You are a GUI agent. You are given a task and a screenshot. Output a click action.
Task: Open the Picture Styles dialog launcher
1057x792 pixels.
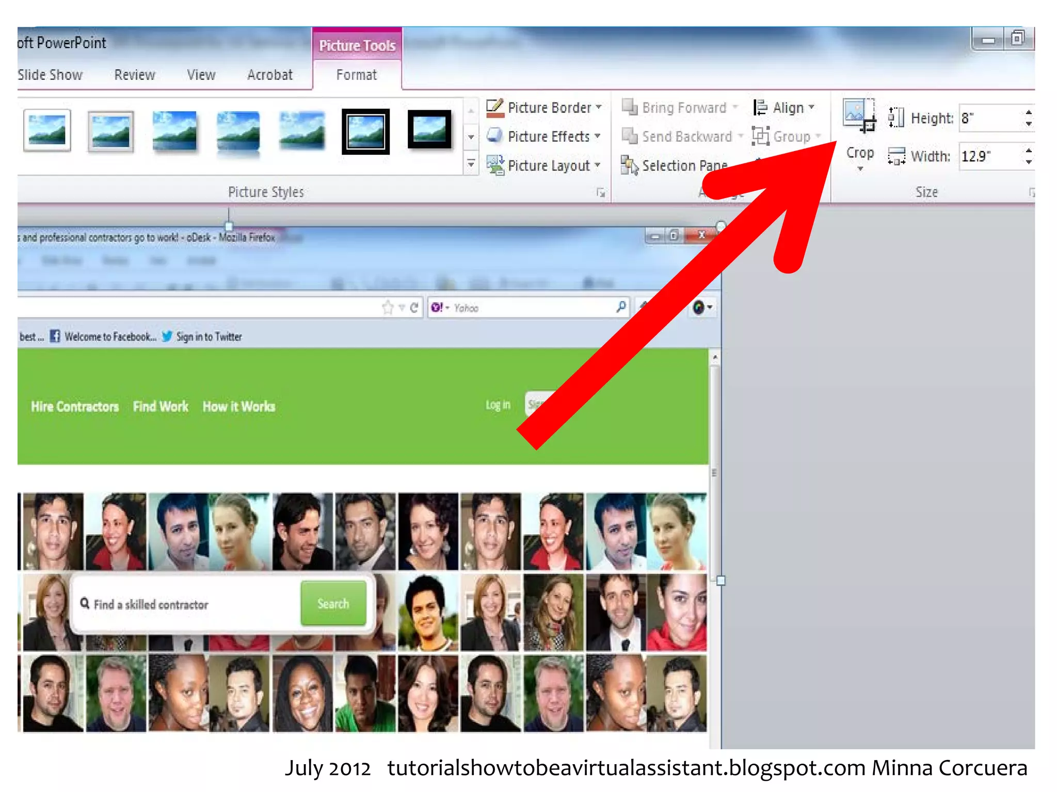coord(601,193)
